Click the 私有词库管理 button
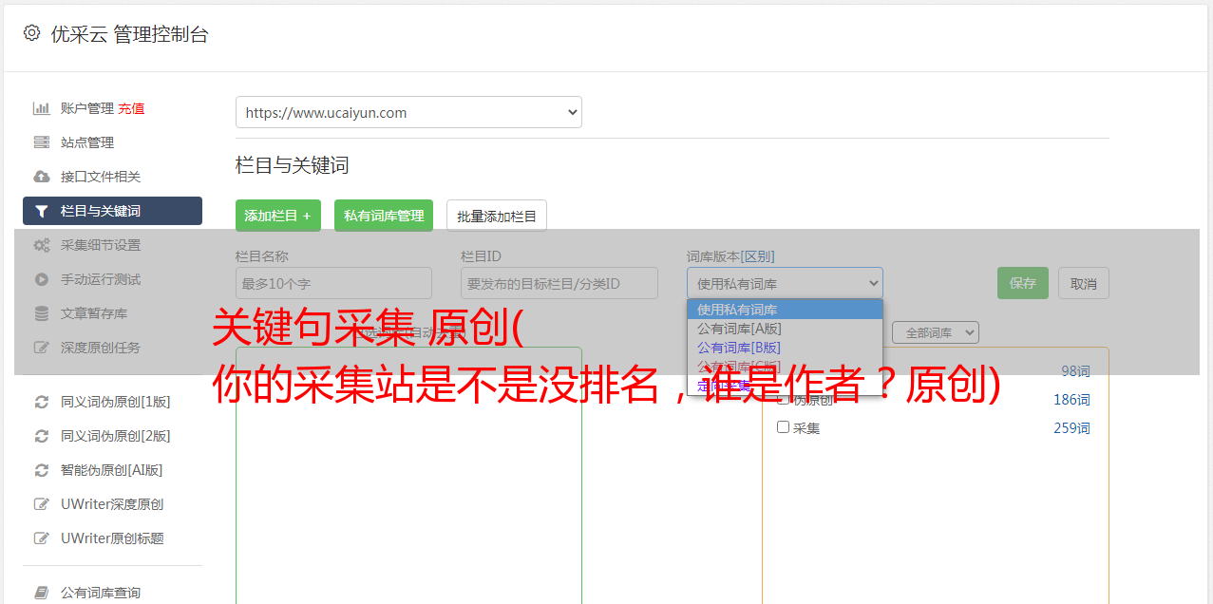The width and height of the screenshot is (1213, 604). click(x=384, y=216)
